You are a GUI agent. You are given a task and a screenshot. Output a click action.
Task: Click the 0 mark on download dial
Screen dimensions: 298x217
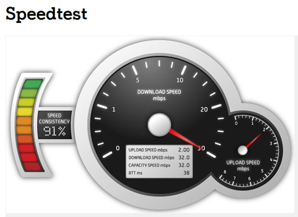[118, 148]
